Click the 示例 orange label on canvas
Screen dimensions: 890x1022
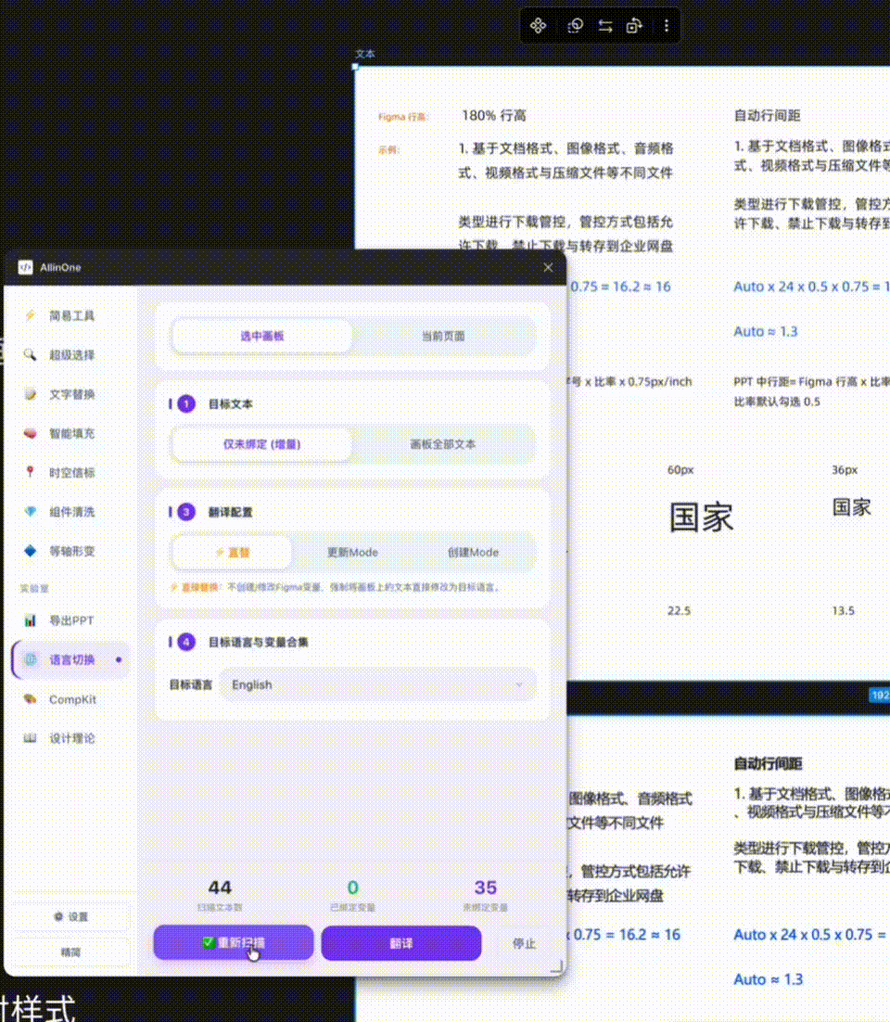[x=388, y=150]
